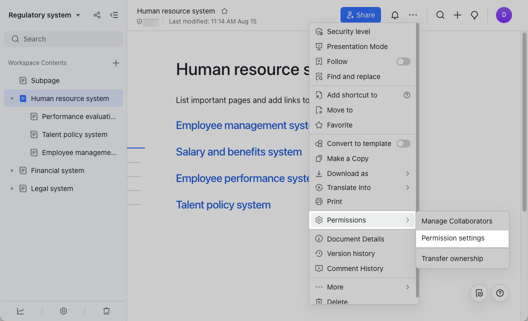Select Permission settings in submenu

click(452, 238)
